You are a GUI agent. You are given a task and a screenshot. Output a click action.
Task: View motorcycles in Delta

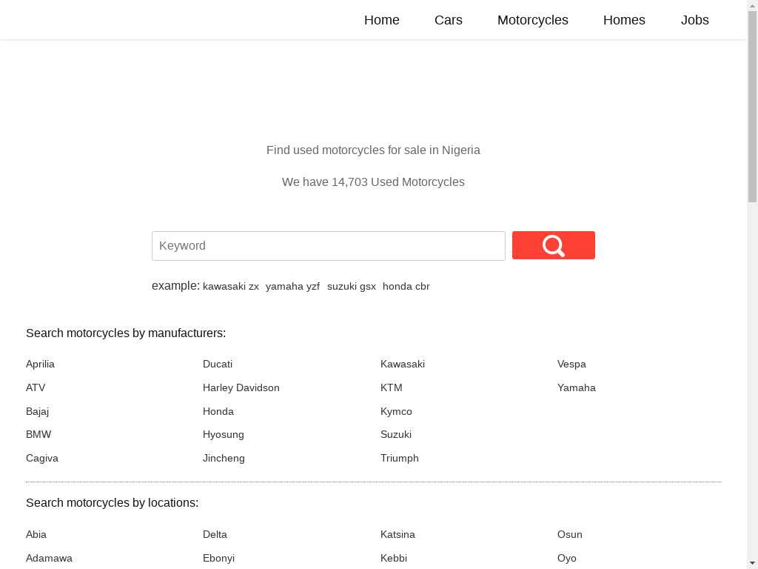point(215,535)
